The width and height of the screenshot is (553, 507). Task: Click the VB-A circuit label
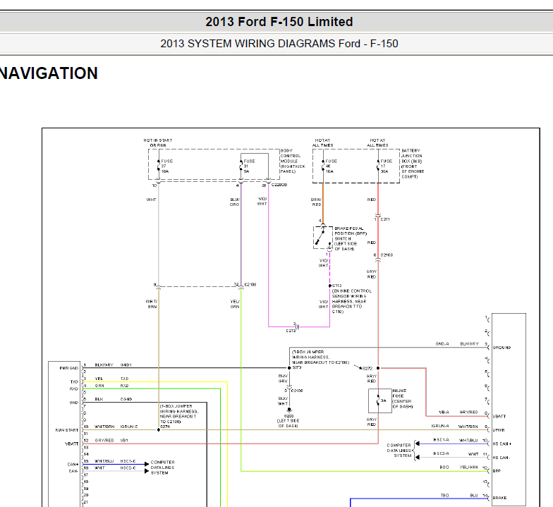[444, 412]
